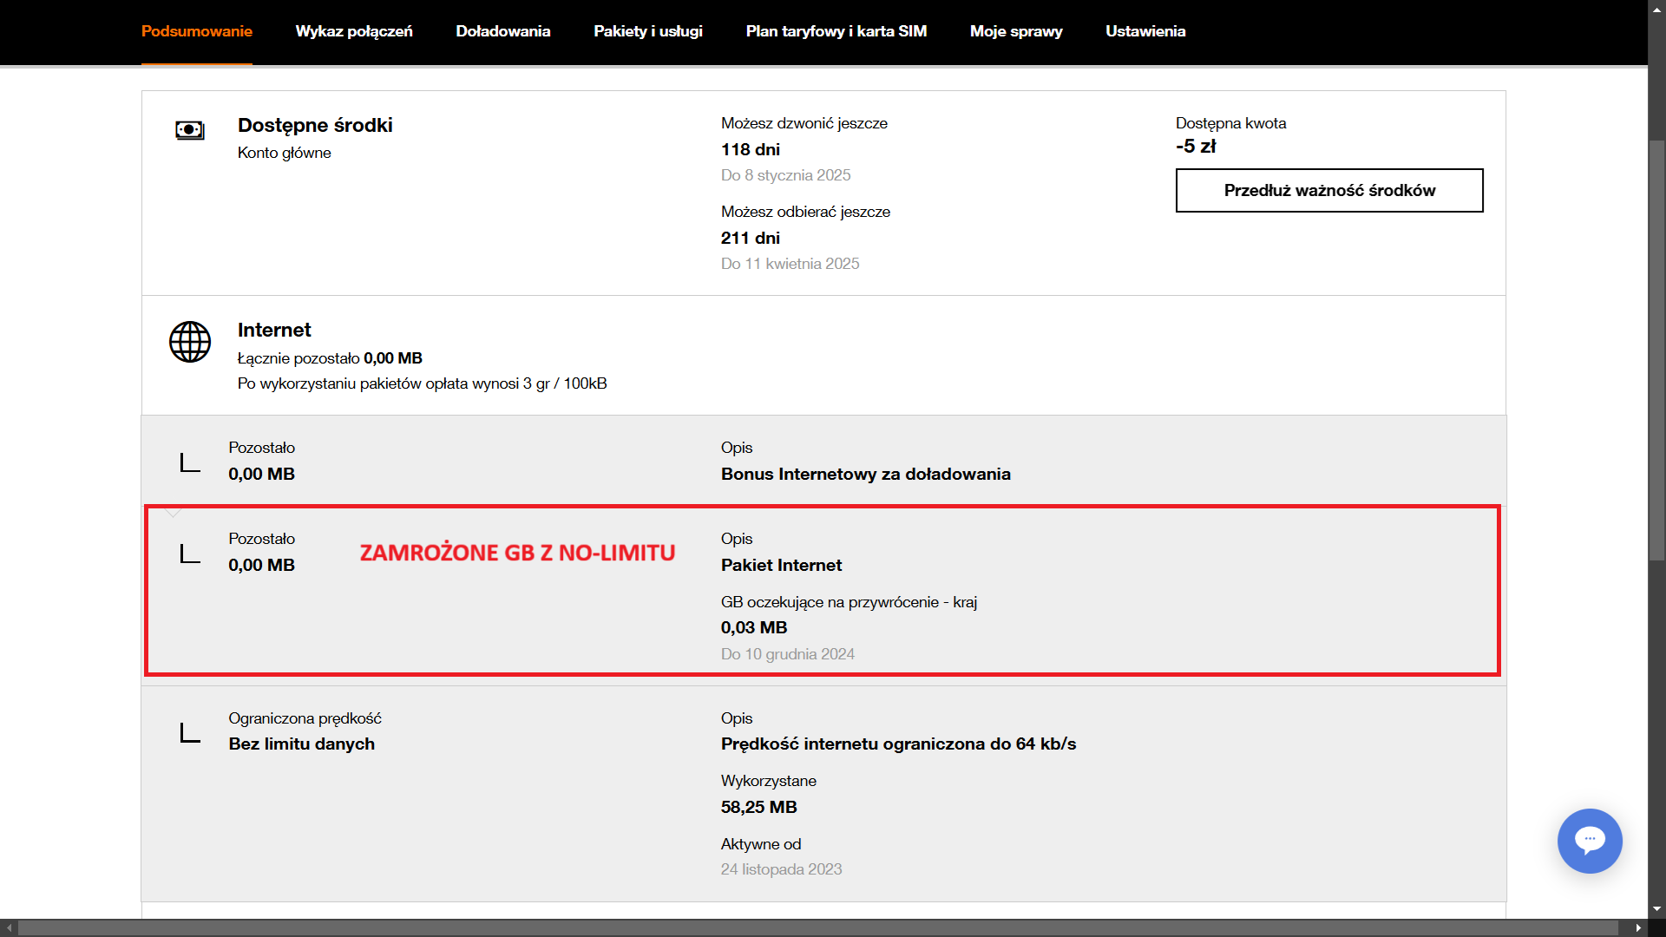Click the 'Aktywne od' label

(761, 844)
